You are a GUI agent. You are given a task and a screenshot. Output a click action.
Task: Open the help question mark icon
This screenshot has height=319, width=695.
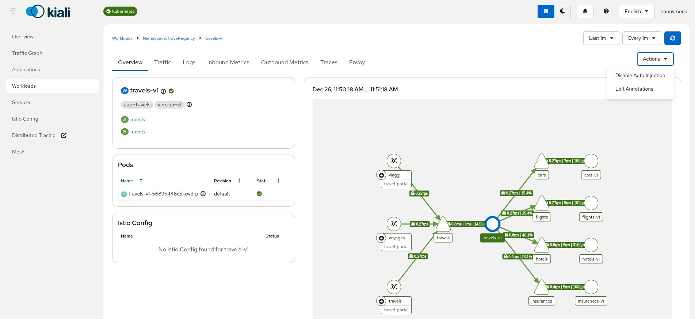[606, 11]
